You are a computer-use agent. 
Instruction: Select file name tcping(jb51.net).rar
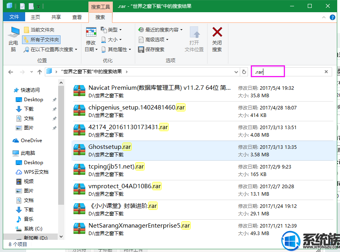click(x=116, y=167)
